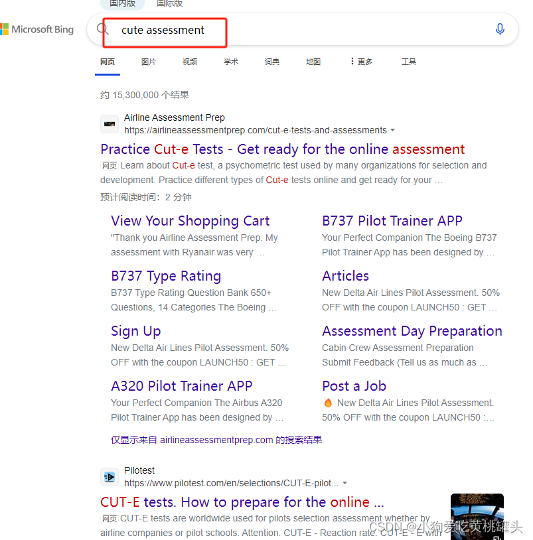Open the Post a Job sitelink
This screenshot has width=533, height=540.
point(354,386)
